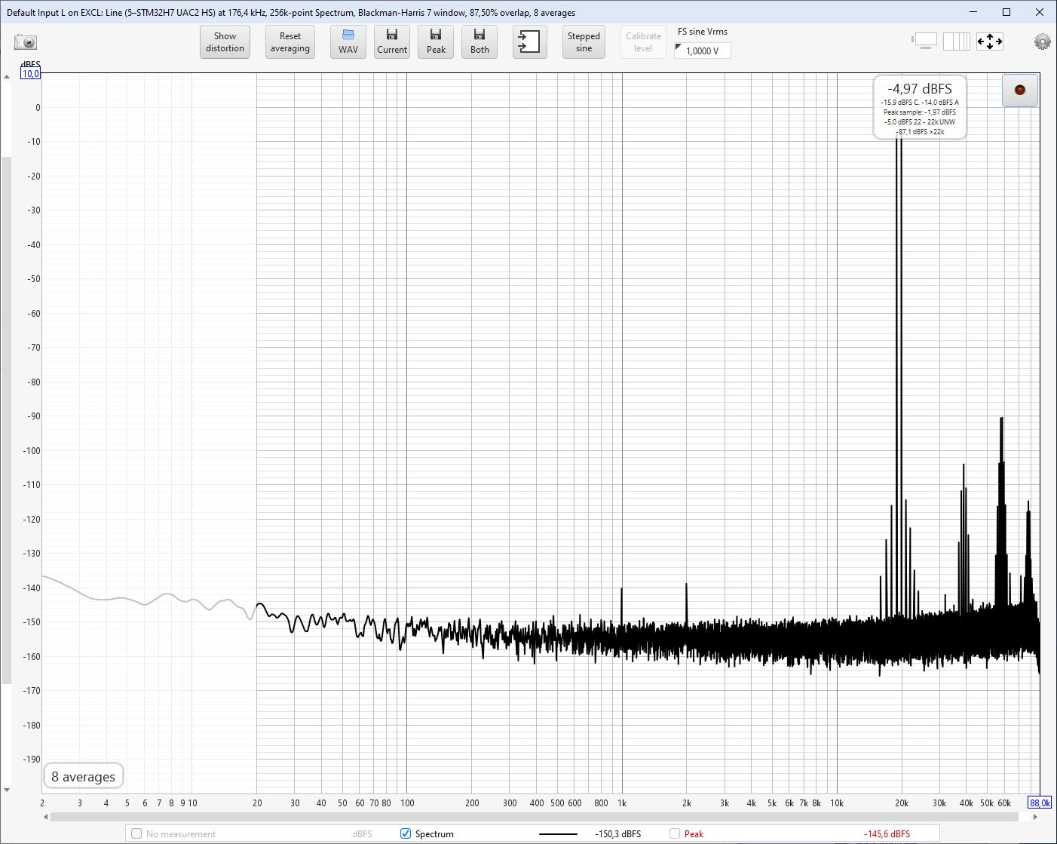
Task: Uncheck the Spectrum trace checkbox
Action: click(406, 833)
